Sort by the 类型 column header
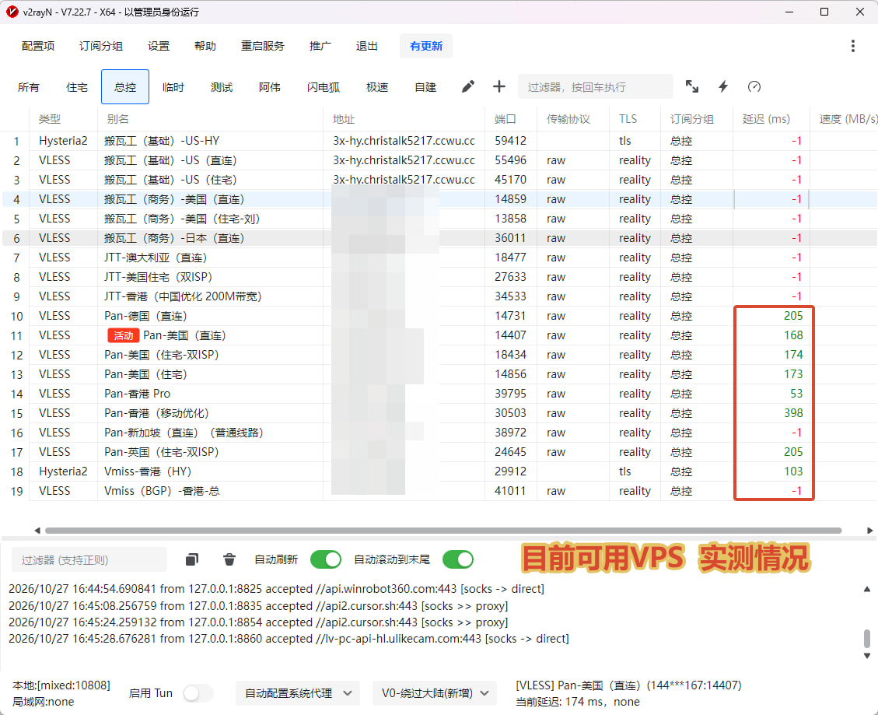Image resolution: width=878 pixels, height=715 pixels. (x=63, y=119)
